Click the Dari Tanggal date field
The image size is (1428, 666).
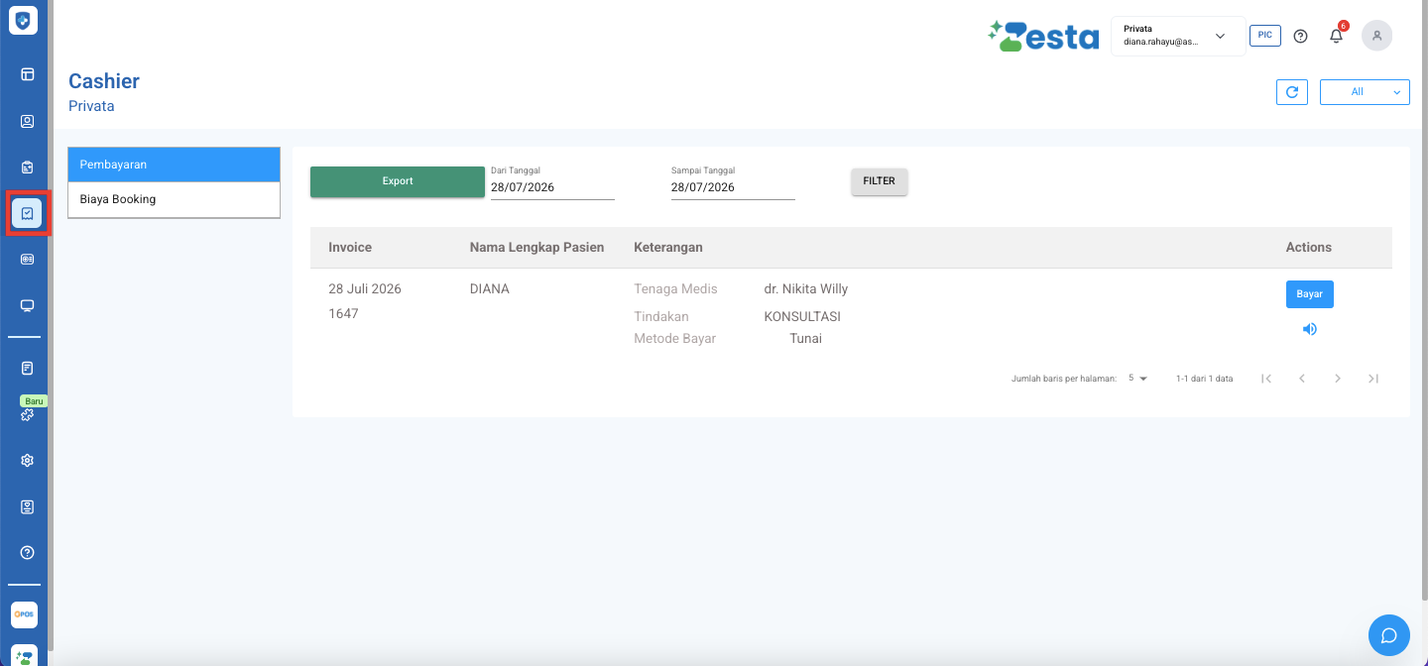coord(552,187)
